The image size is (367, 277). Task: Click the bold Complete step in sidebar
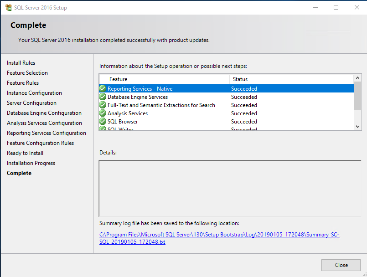(x=19, y=173)
